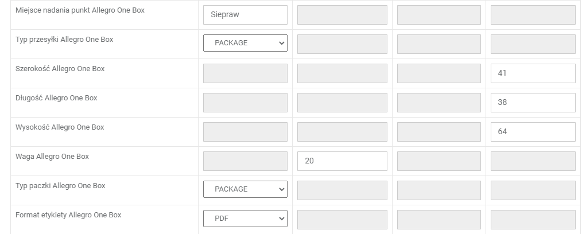Click the Waga Allegro One Box label
The width and height of the screenshot is (586, 234).
click(x=52, y=157)
